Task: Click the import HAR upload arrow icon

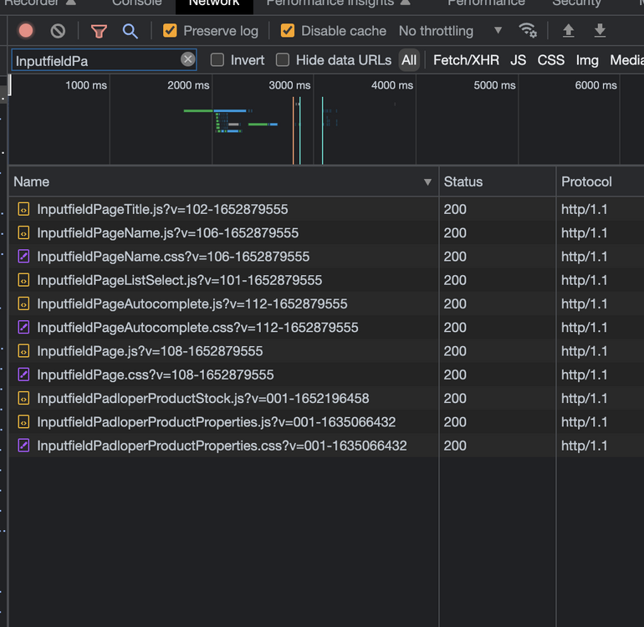Action: [569, 31]
